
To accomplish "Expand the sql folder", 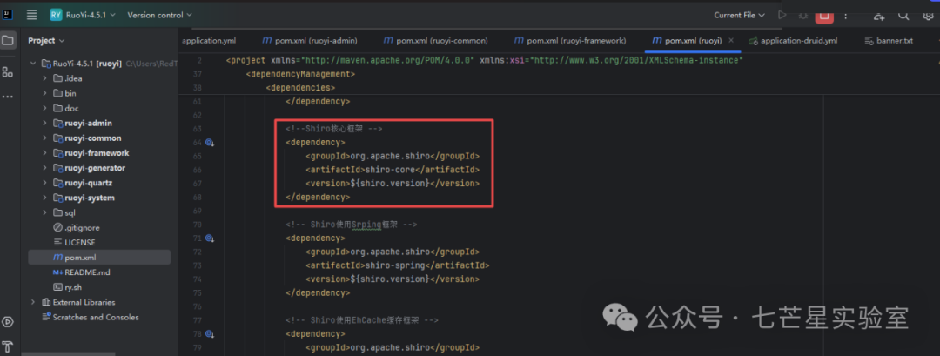I will click(x=44, y=212).
